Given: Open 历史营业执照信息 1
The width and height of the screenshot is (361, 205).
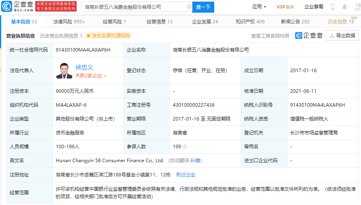Looking at the screenshot, I should (61, 36).
